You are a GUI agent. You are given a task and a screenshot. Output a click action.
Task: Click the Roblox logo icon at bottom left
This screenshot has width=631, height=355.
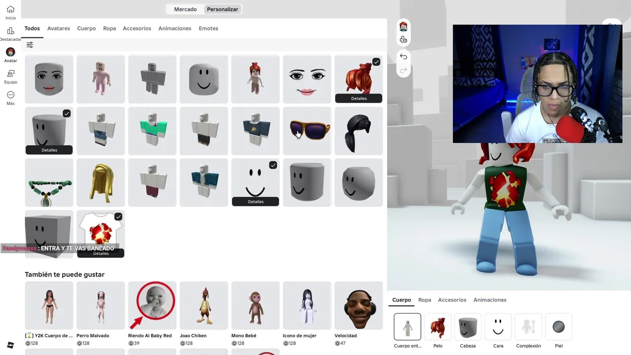coord(10,345)
